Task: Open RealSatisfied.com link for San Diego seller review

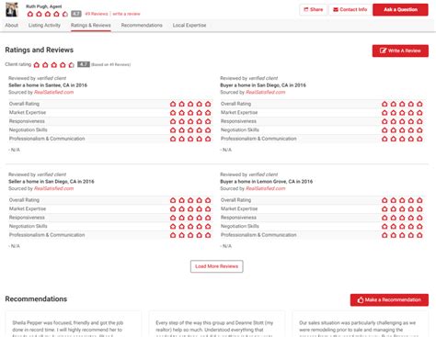Action: point(53,188)
